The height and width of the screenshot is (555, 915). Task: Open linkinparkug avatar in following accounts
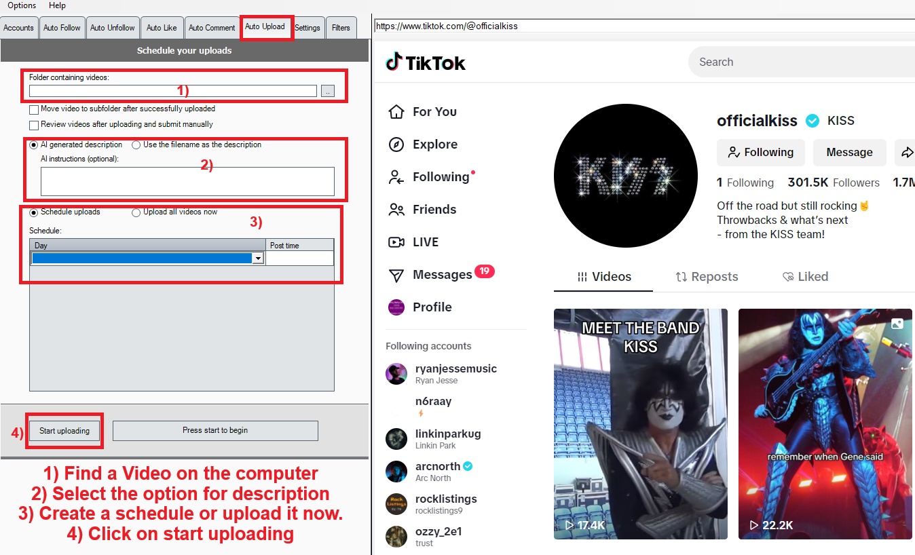click(396, 439)
